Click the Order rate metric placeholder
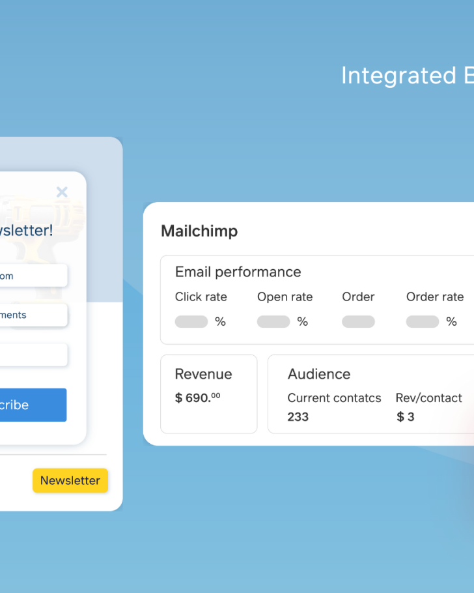Screen dimensions: 474x593 422,321
